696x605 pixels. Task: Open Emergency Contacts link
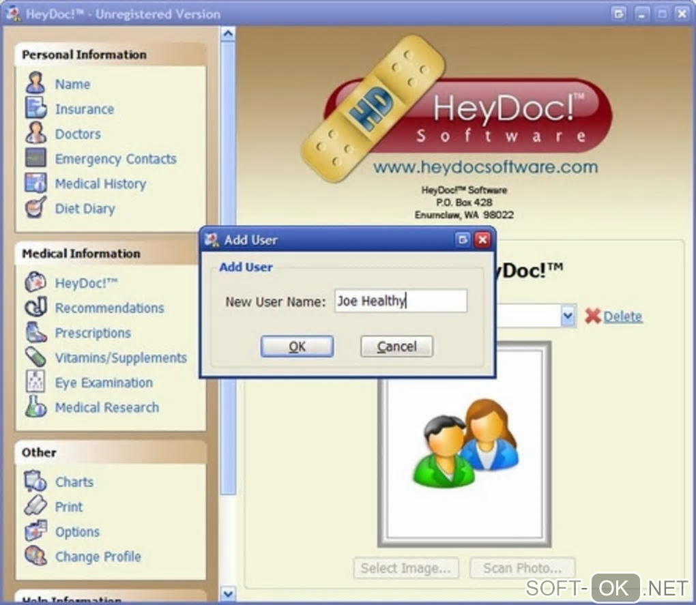[x=115, y=159]
